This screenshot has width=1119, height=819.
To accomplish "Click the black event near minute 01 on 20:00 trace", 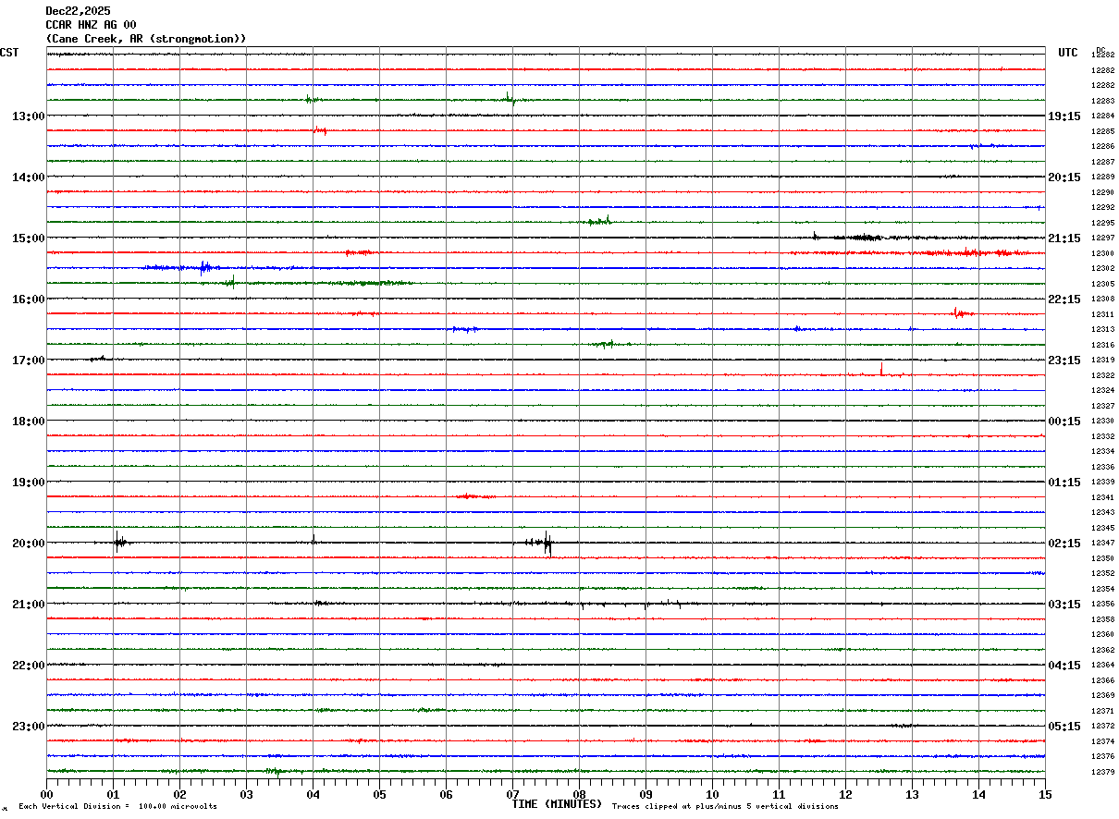I will point(119,543).
